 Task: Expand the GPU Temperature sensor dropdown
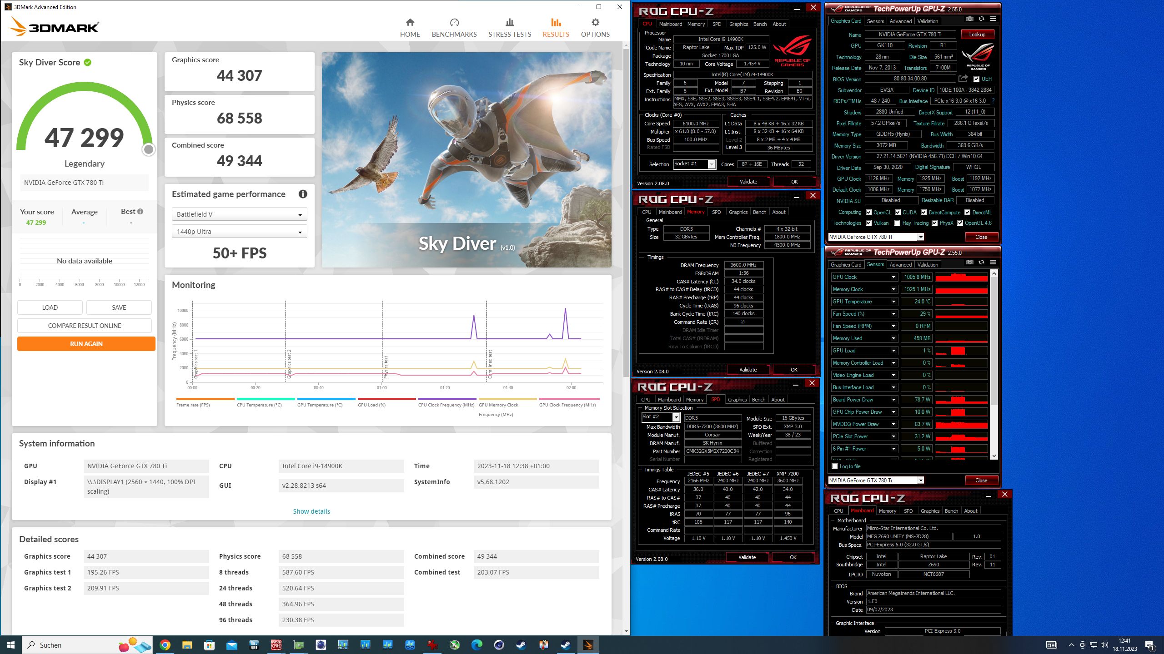pyautogui.click(x=893, y=302)
